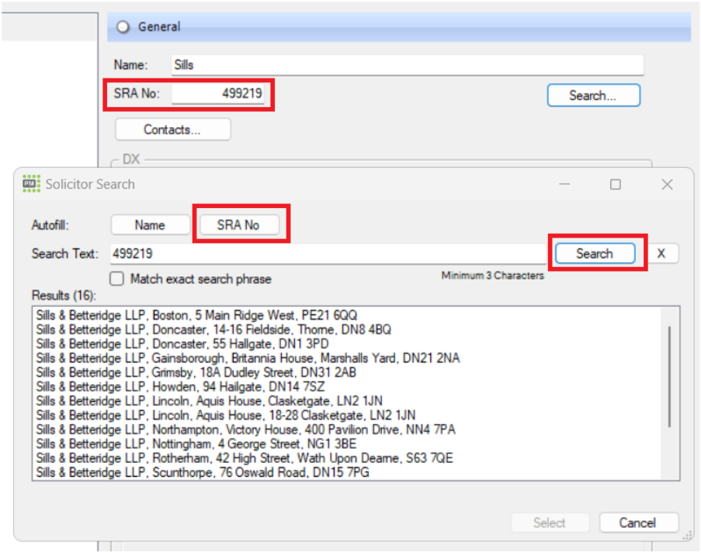Click the Search button in the dialog
This screenshot has width=701, height=552.
[595, 253]
